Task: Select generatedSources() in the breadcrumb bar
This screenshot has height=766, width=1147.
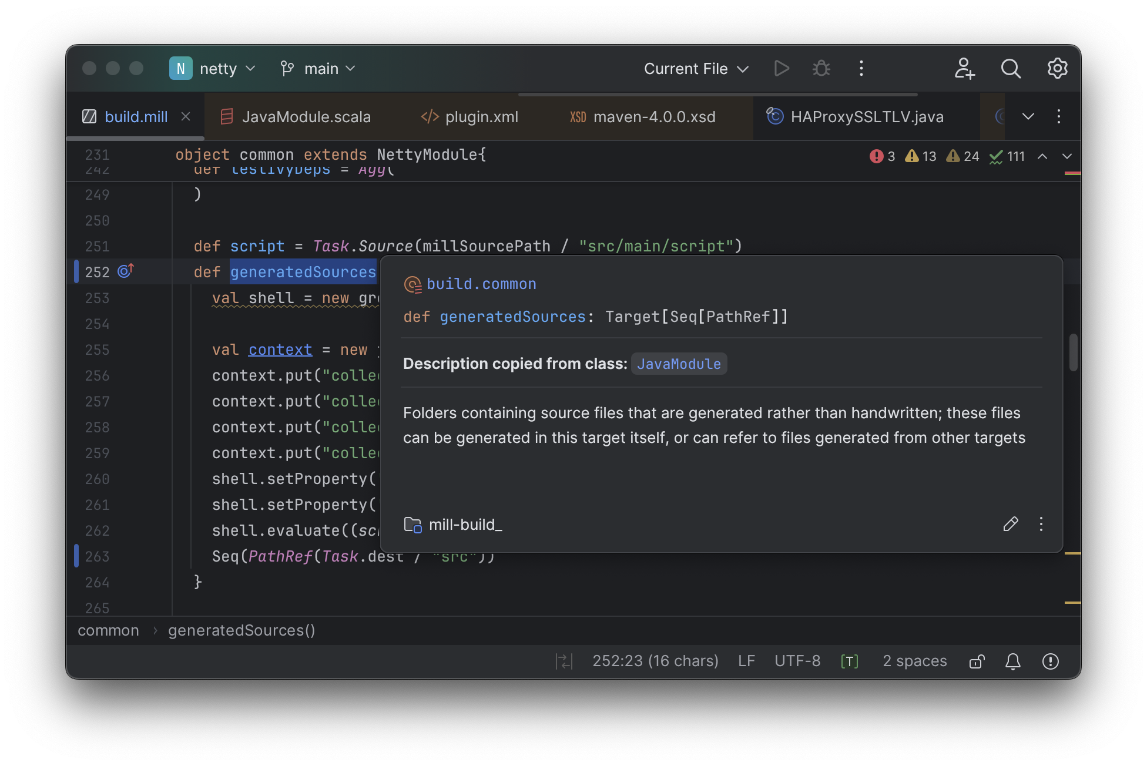Action: pyautogui.click(x=241, y=630)
